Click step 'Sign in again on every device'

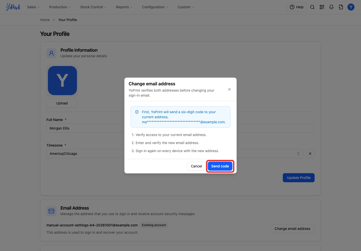177,151
